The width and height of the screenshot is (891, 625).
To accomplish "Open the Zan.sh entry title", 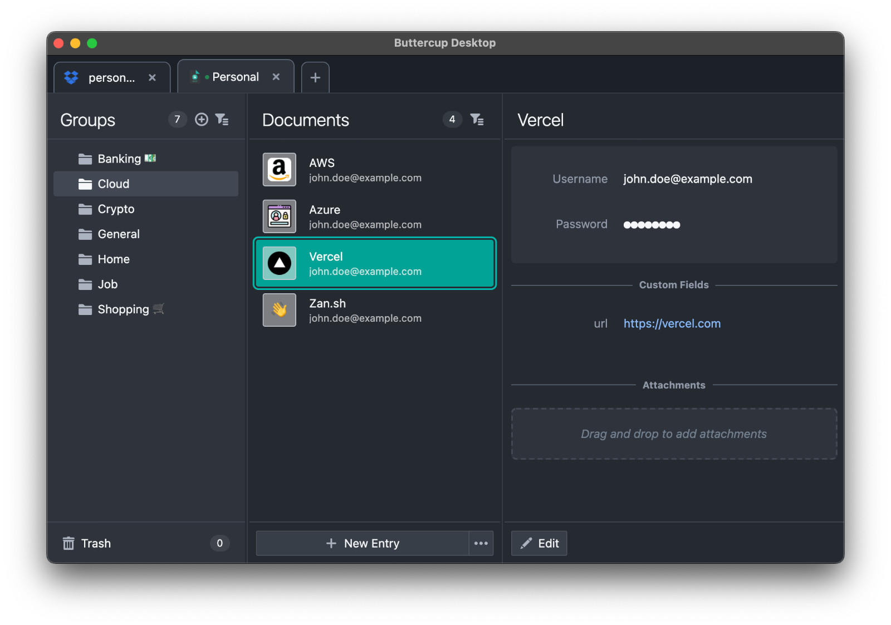I will [327, 303].
